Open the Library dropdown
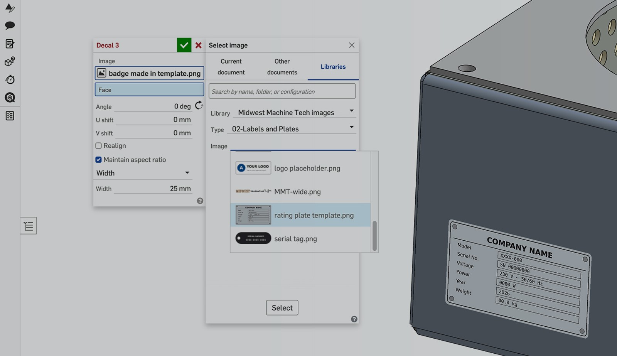 294,113
